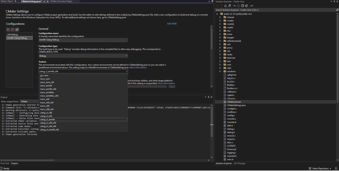Switch to the CMake Overview Pages tab
Image resolution: width=339 pixels, height=171 pixels.
point(61,1)
